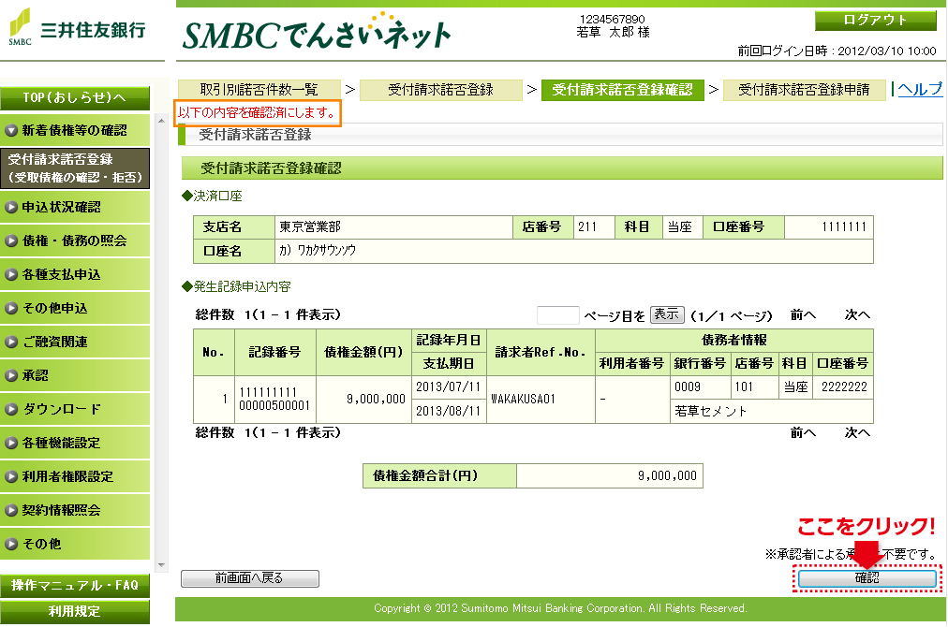Click requester ref WAKAKUSA01
Viewport: 948px width, 627px height.
(x=523, y=400)
